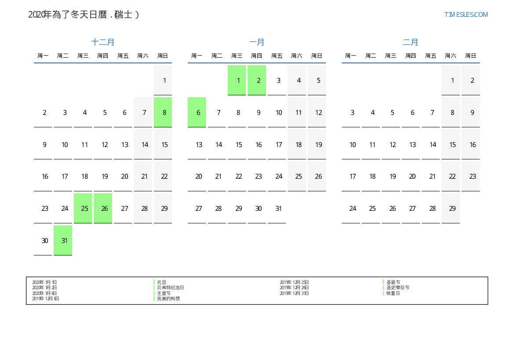Select February 29 in the calendar
514x364 pixels.
click(x=451, y=208)
